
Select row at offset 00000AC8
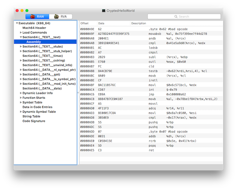point(151,99)
